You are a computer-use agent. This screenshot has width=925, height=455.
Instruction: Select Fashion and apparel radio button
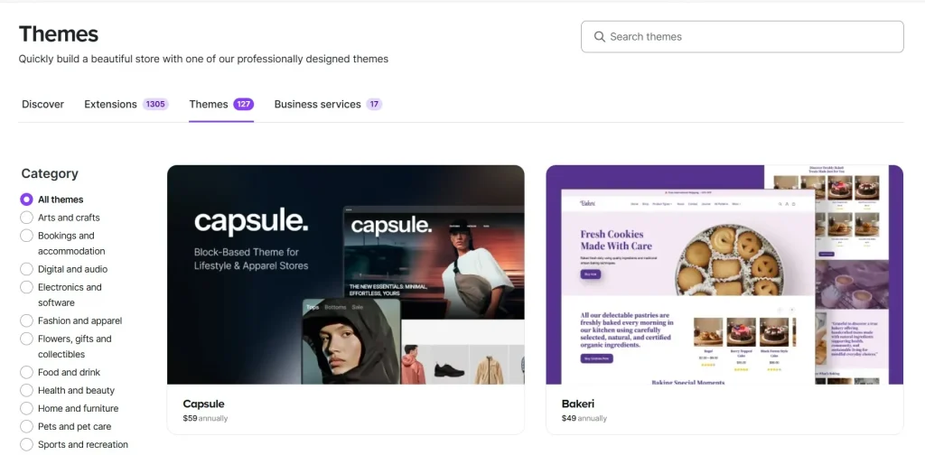[x=26, y=320]
